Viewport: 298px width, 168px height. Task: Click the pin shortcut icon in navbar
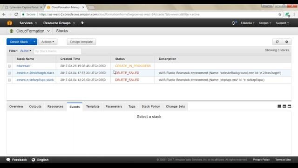point(82,23)
